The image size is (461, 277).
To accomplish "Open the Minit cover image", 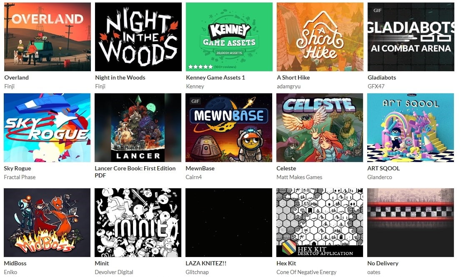I will point(138,222).
